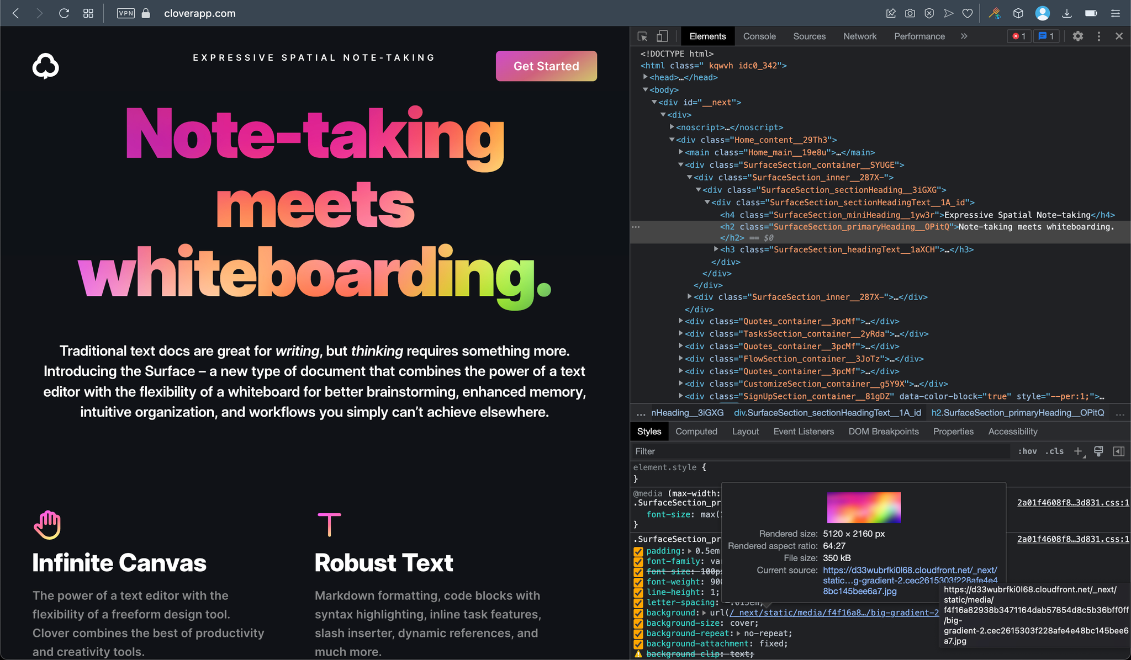The height and width of the screenshot is (660, 1131).
Task: Toggle the :hov element state button
Action: [1027, 451]
